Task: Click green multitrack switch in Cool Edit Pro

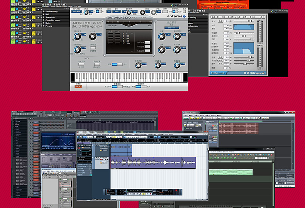Action: tap(186, 118)
